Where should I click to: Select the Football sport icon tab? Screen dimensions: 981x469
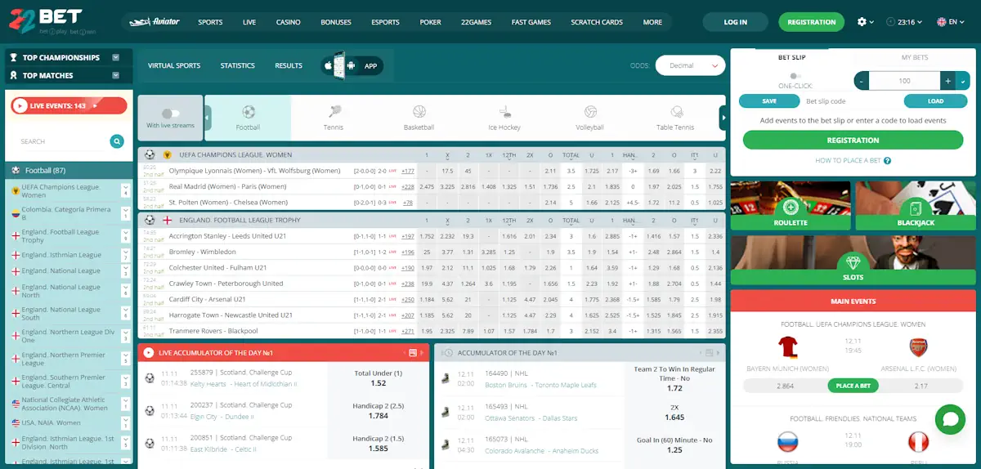point(248,118)
